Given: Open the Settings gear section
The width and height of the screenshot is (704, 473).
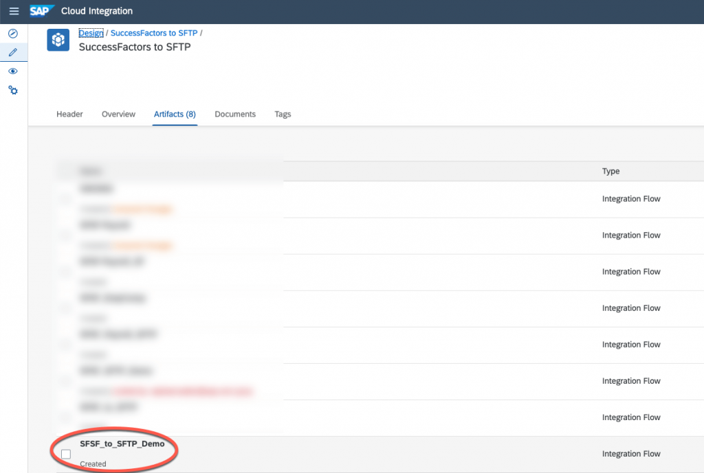Looking at the screenshot, I should tap(13, 91).
